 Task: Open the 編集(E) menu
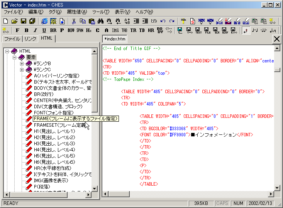[36, 12]
